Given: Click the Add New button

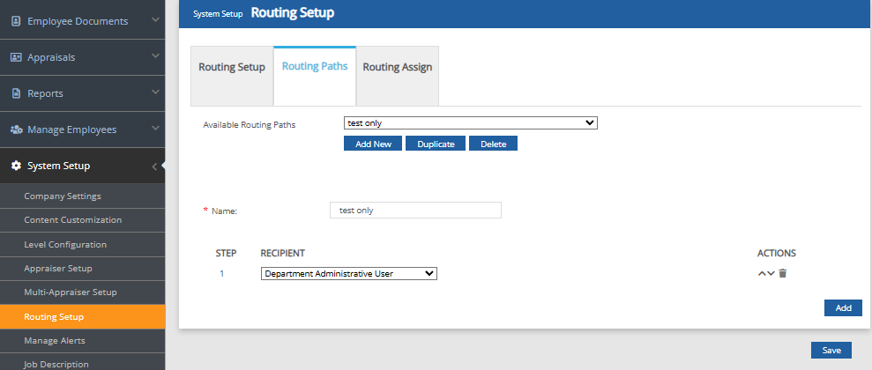Looking at the screenshot, I should 372,144.
